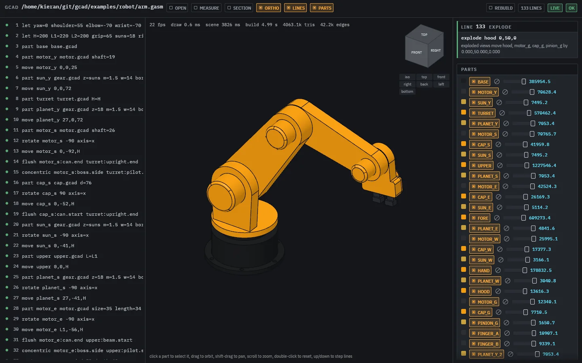Click the circle-slash icon next to UPPER
The image size is (582, 363).
click(500, 165)
